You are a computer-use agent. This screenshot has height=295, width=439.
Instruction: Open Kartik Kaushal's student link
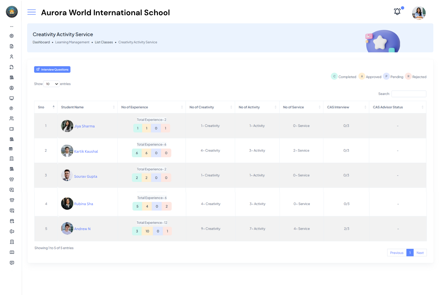pyautogui.click(x=86, y=151)
